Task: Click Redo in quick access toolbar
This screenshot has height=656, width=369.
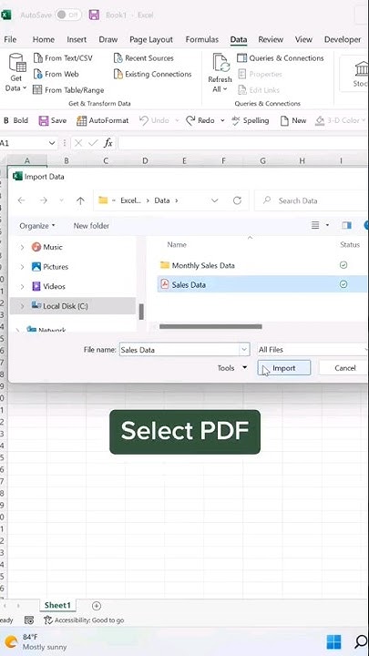Action: point(200,120)
